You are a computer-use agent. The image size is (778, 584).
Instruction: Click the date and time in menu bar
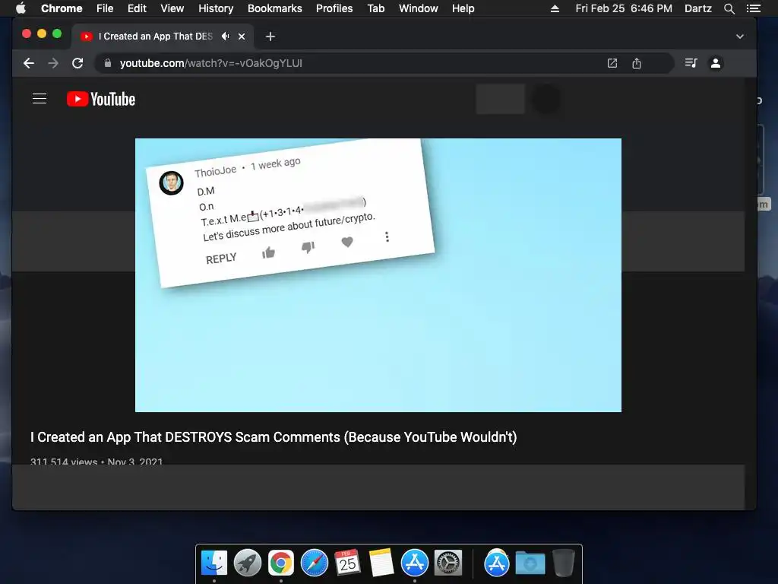(624, 8)
